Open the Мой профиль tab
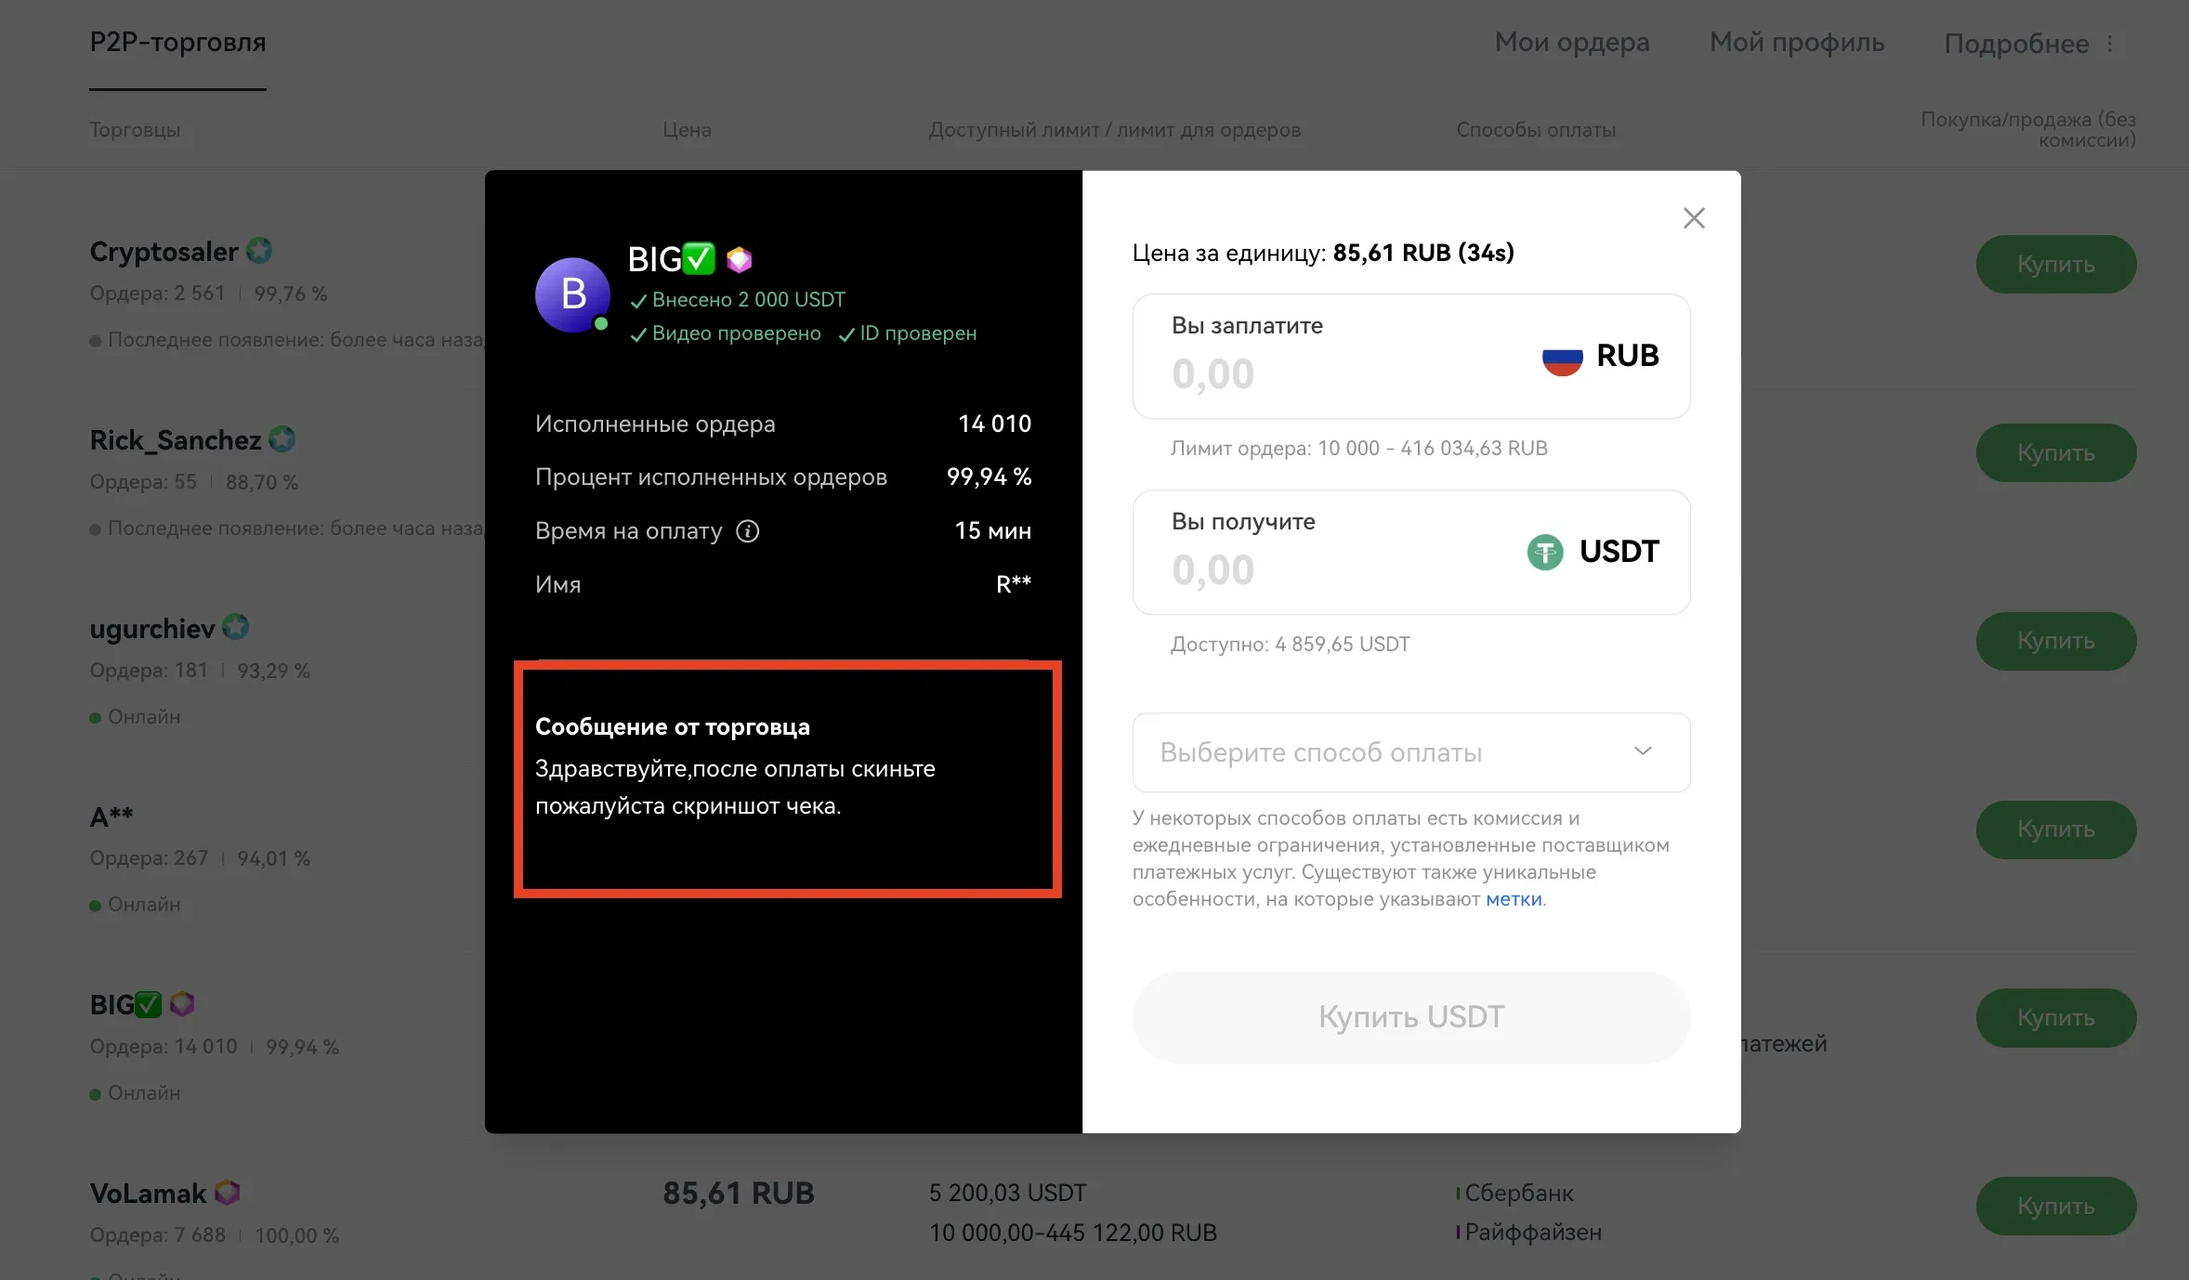This screenshot has width=2189, height=1280. (1797, 43)
